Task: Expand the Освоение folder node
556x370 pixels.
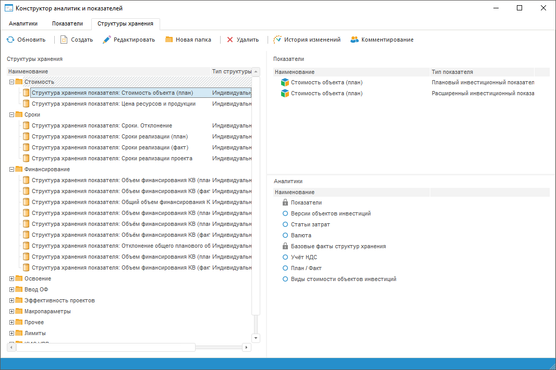Action: pyautogui.click(x=11, y=278)
